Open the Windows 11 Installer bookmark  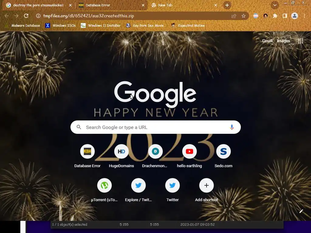click(x=101, y=25)
